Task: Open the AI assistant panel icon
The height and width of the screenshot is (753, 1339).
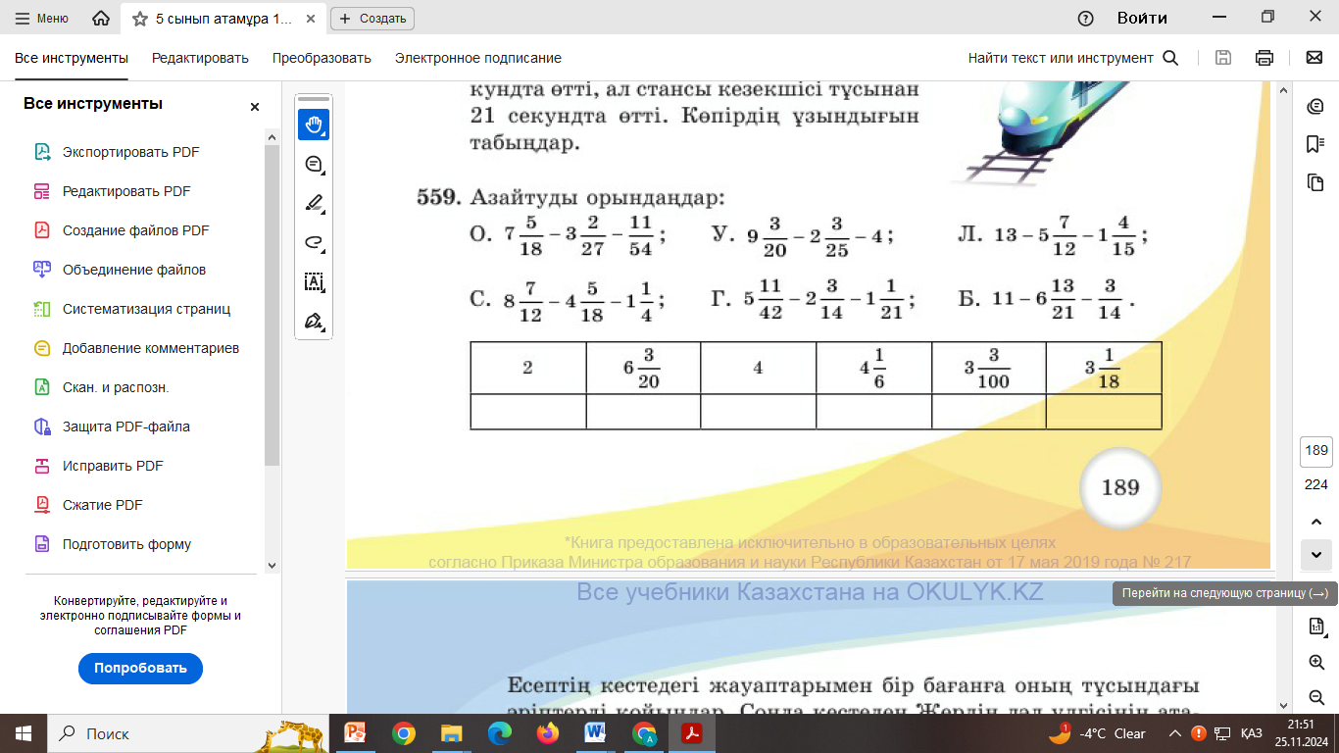Action: [1315, 107]
